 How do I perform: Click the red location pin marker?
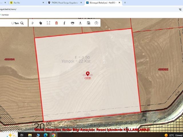(x=88, y=74)
